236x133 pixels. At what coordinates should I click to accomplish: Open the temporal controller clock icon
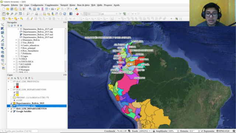[60, 14]
